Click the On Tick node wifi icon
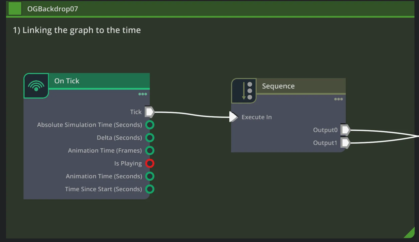This screenshot has width=419, height=242. [36, 86]
